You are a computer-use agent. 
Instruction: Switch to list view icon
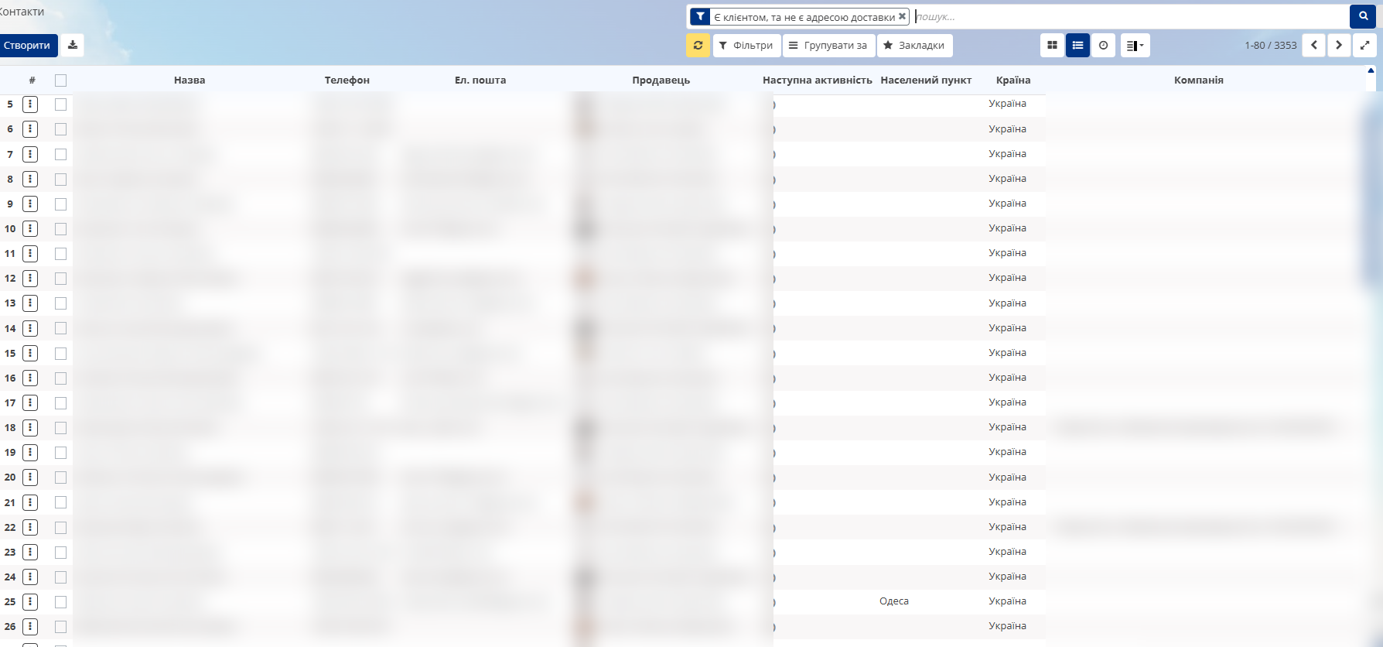1077,46
